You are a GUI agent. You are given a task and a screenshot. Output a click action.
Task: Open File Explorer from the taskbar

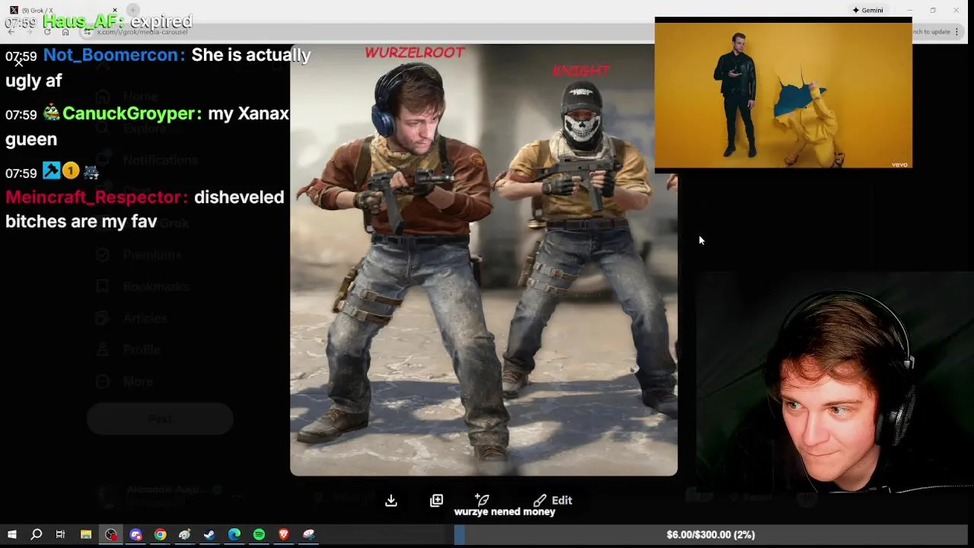(86, 534)
